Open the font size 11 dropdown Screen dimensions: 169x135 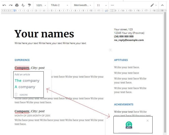(x=102, y=5)
